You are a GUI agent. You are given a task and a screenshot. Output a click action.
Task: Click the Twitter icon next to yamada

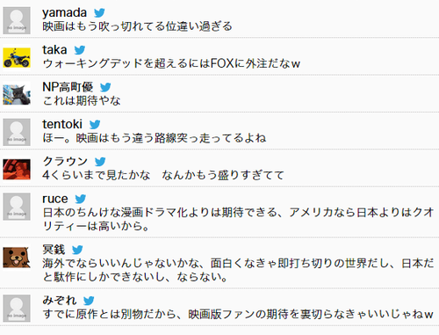pos(99,13)
